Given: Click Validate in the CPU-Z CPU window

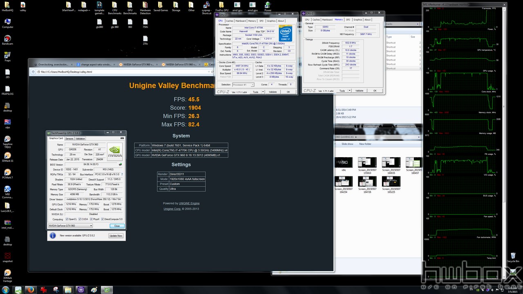Looking at the screenshot, I should click(x=273, y=92).
